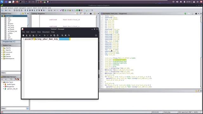Screen dimensions: 203x114
Task: Select .text section in Program Trees
Action: [9, 37]
